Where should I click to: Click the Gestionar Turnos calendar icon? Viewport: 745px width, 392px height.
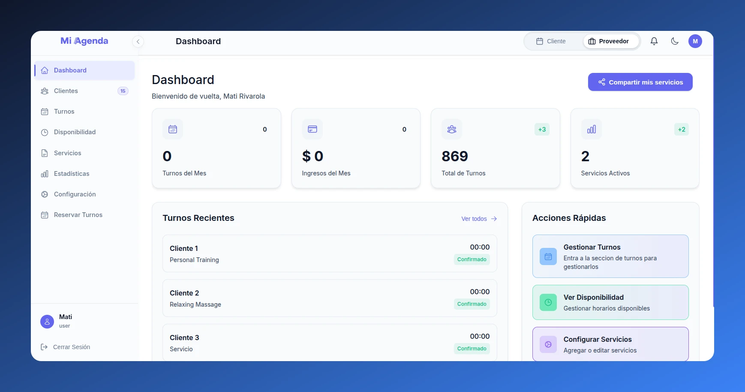pos(548,256)
